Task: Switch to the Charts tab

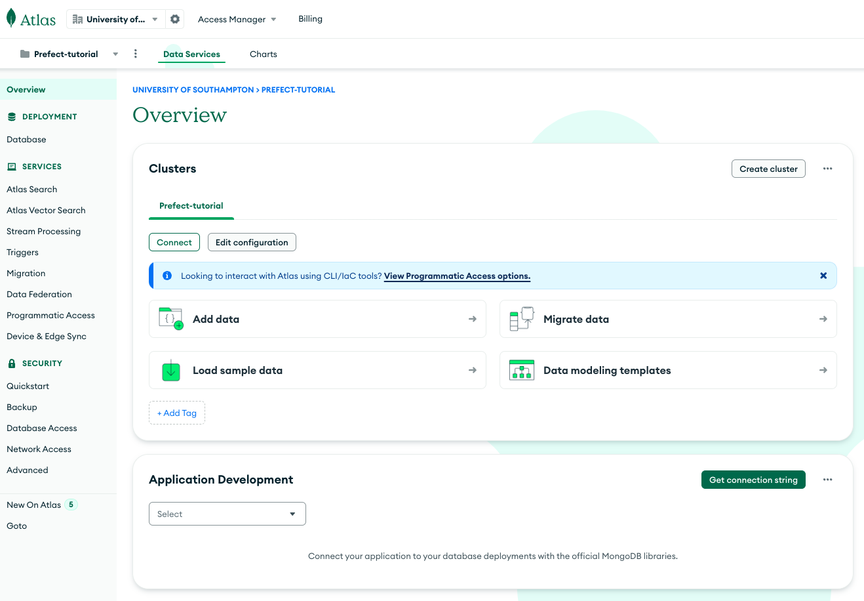Action: 264,54
